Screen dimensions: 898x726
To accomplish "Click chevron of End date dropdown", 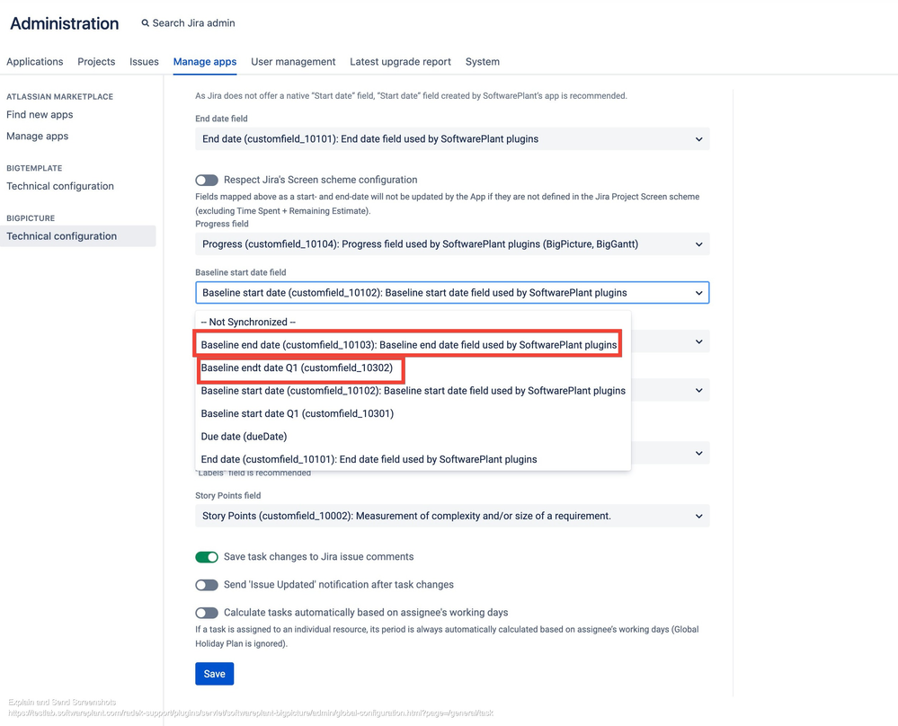I will tap(698, 139).
